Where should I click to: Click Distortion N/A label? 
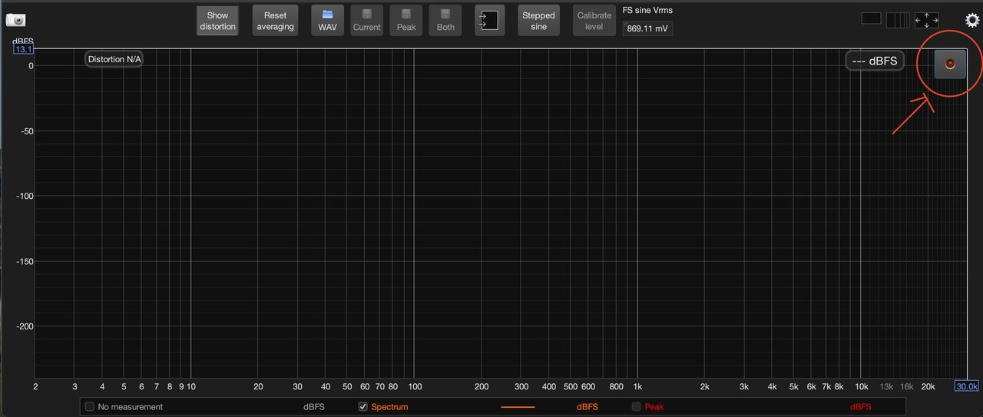point(114,59)
